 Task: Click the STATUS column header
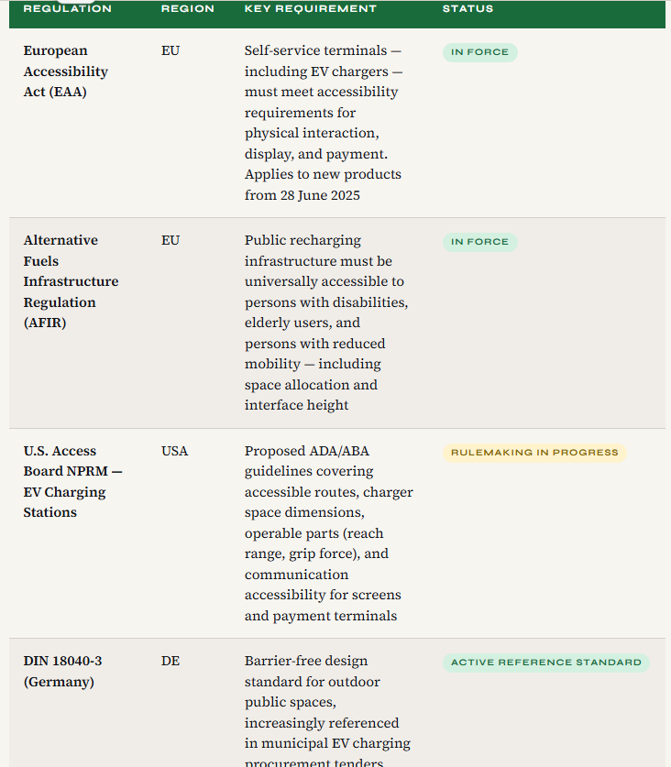(x=467, y=9)
